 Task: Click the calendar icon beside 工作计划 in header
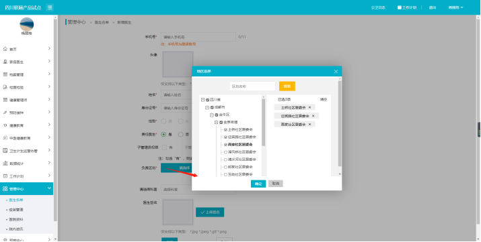point(400,7)
